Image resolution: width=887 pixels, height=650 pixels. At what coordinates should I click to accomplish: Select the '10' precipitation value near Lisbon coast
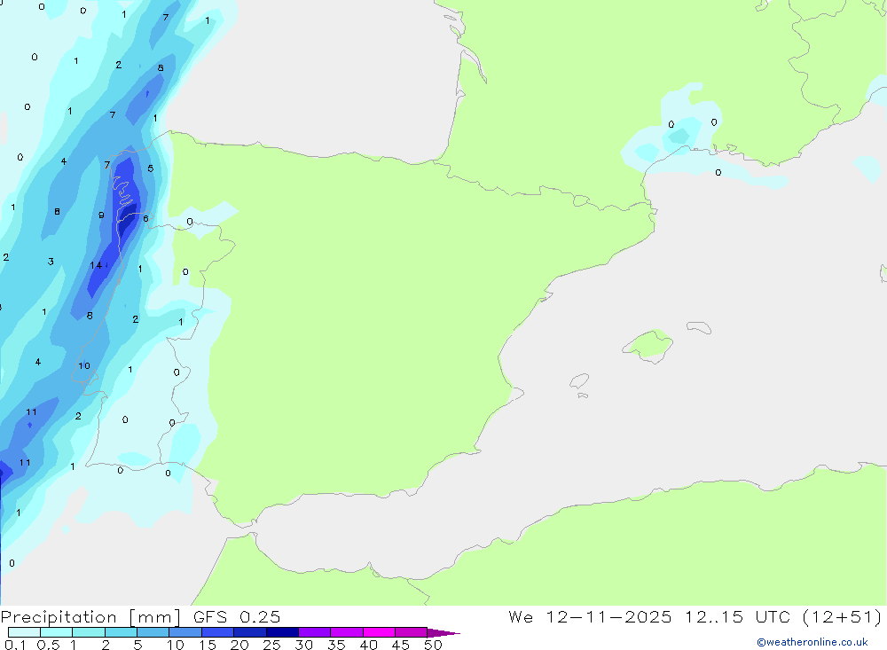[83, 365]
